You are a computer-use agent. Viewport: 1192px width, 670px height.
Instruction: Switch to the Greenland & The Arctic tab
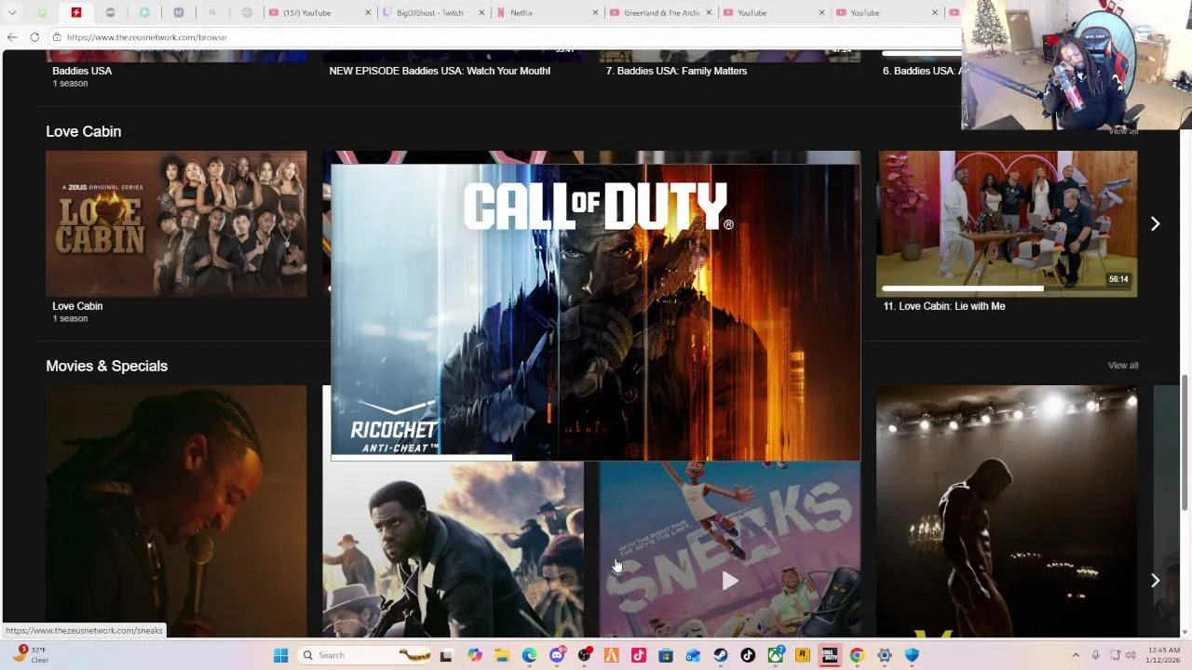click(661, 13)
